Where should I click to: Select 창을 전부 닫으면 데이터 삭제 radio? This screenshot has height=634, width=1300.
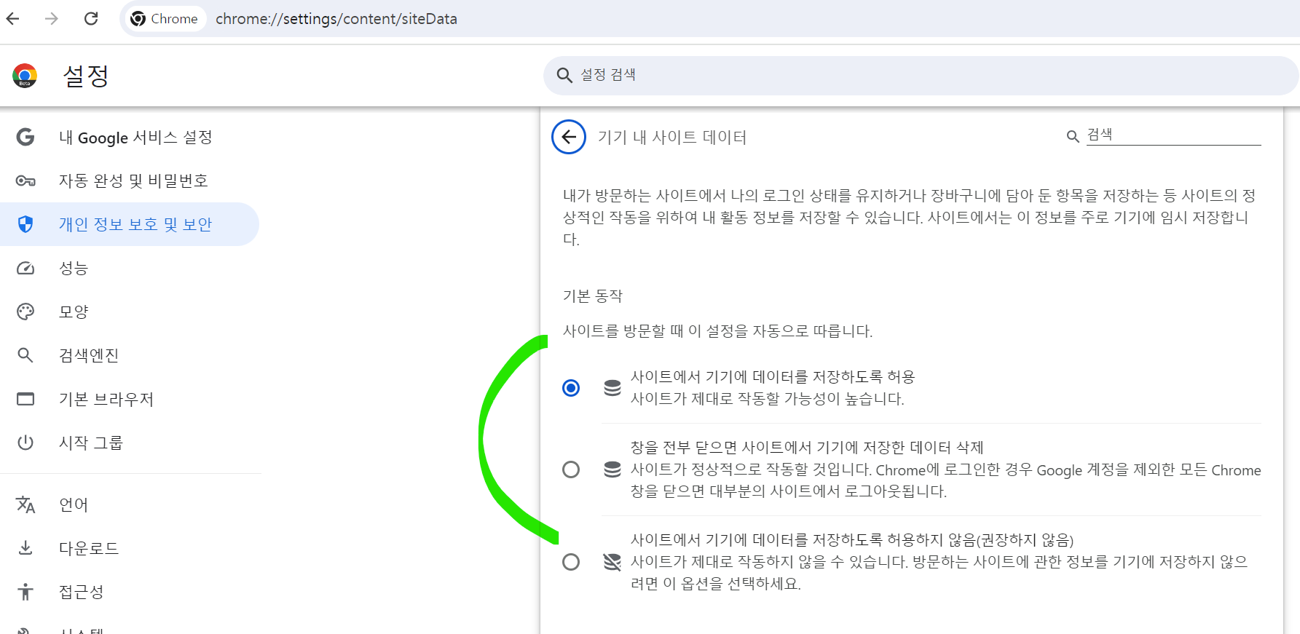[x=571, y=469]
